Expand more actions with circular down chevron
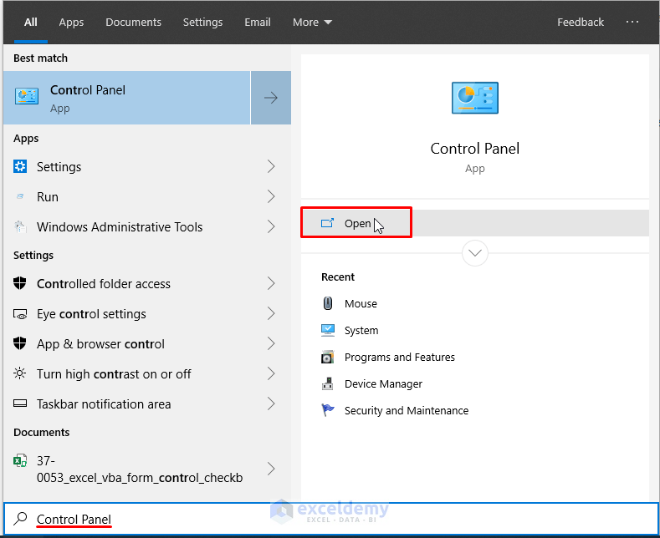The width and height of the screenshot is (660, 538). click(x=475, y=253)
